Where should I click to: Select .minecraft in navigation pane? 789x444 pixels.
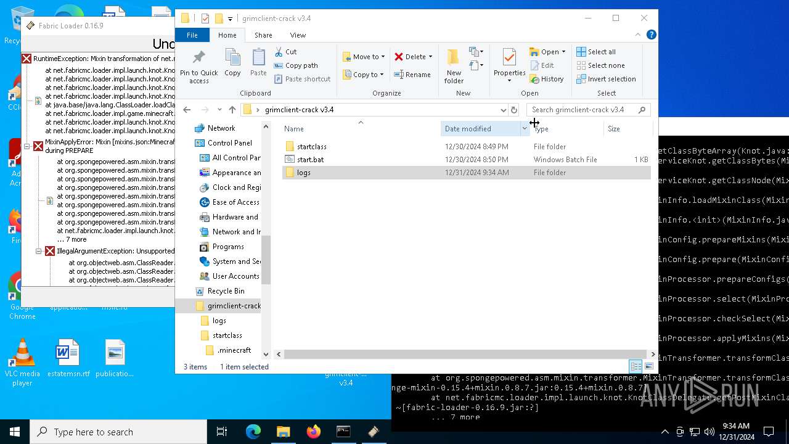(234, 350)
